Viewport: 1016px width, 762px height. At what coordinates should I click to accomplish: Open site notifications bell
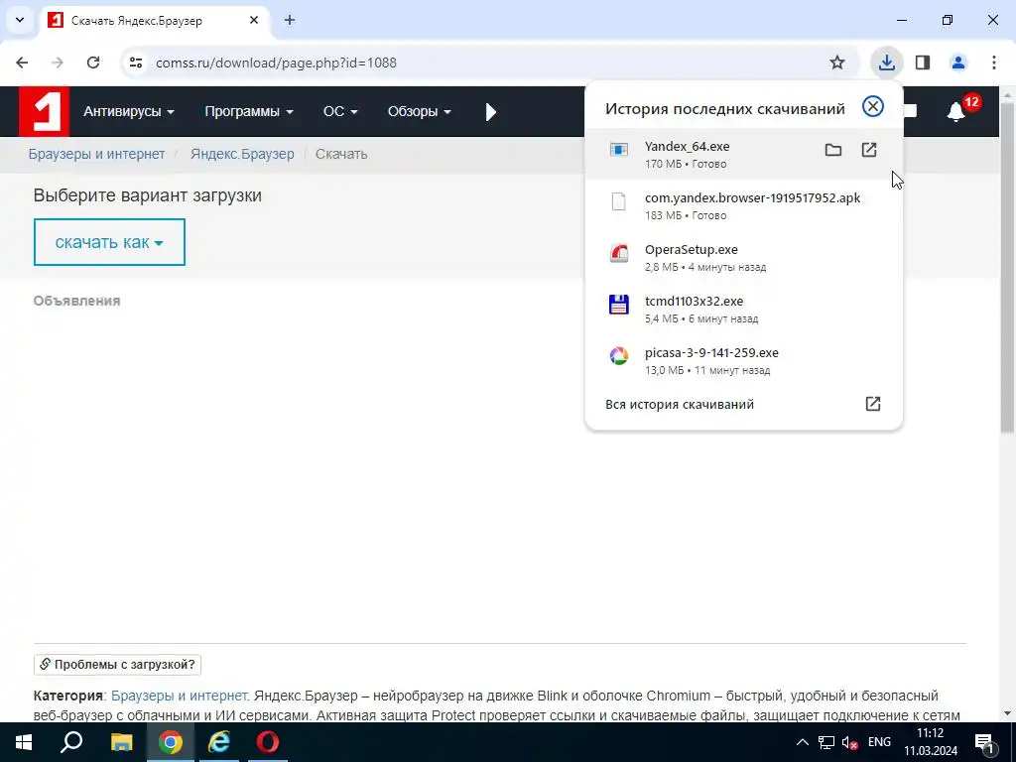(955, 111)
